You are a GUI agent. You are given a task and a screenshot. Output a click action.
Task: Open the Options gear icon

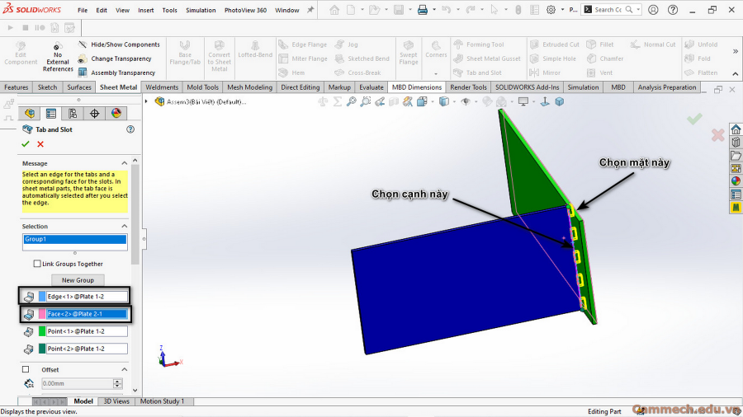pyautogui.click(x=551, y=10)
